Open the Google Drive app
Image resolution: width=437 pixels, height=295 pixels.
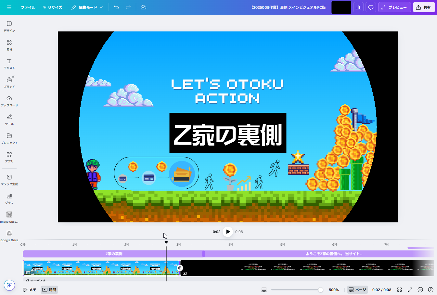pyautogui.click(x=9, y=236)
